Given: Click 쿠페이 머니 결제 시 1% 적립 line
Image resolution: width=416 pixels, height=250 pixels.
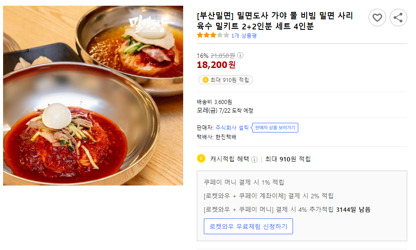Looking at the screenshot, I should pos(244,182).
